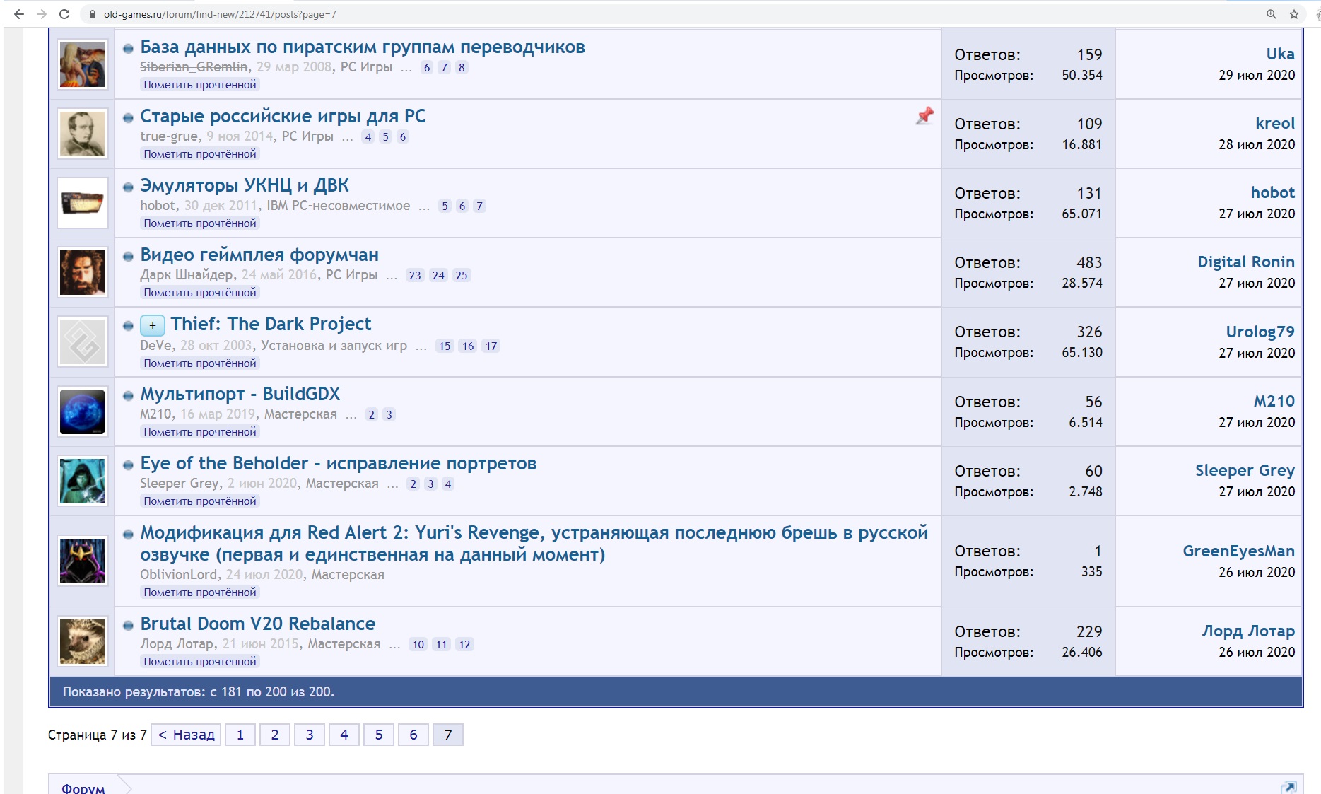Go to previous page with '< Назад'
1321x794 pixels.
tap(186, 735)
